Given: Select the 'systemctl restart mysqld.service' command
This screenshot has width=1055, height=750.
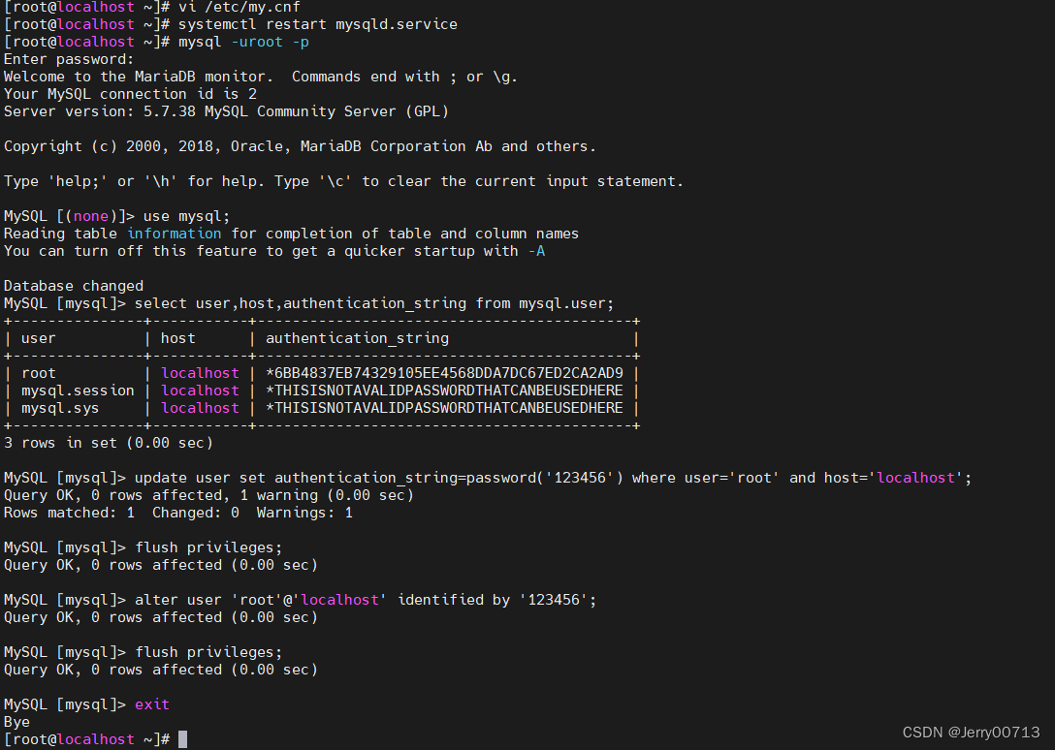Looking at the screenshot, I should click(320, 24).
